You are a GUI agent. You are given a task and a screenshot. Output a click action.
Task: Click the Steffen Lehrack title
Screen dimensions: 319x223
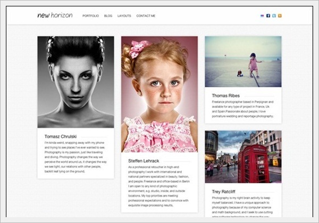(144, 161)
